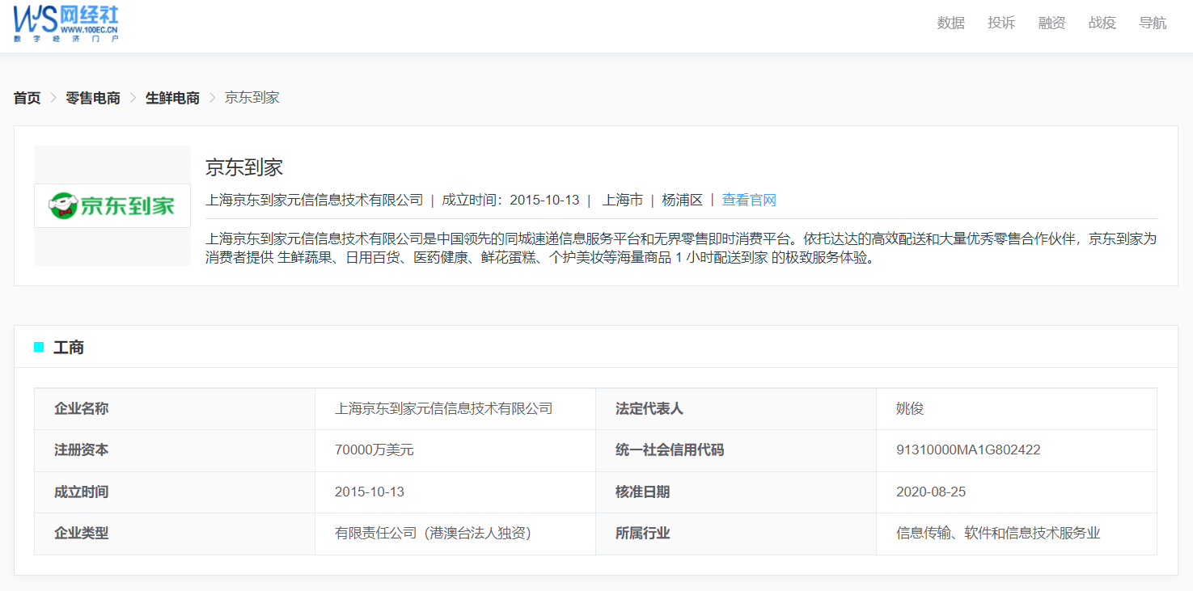Click the company description paragraph
Screen dimensions: 1193x591
click(x=682, y=249)
